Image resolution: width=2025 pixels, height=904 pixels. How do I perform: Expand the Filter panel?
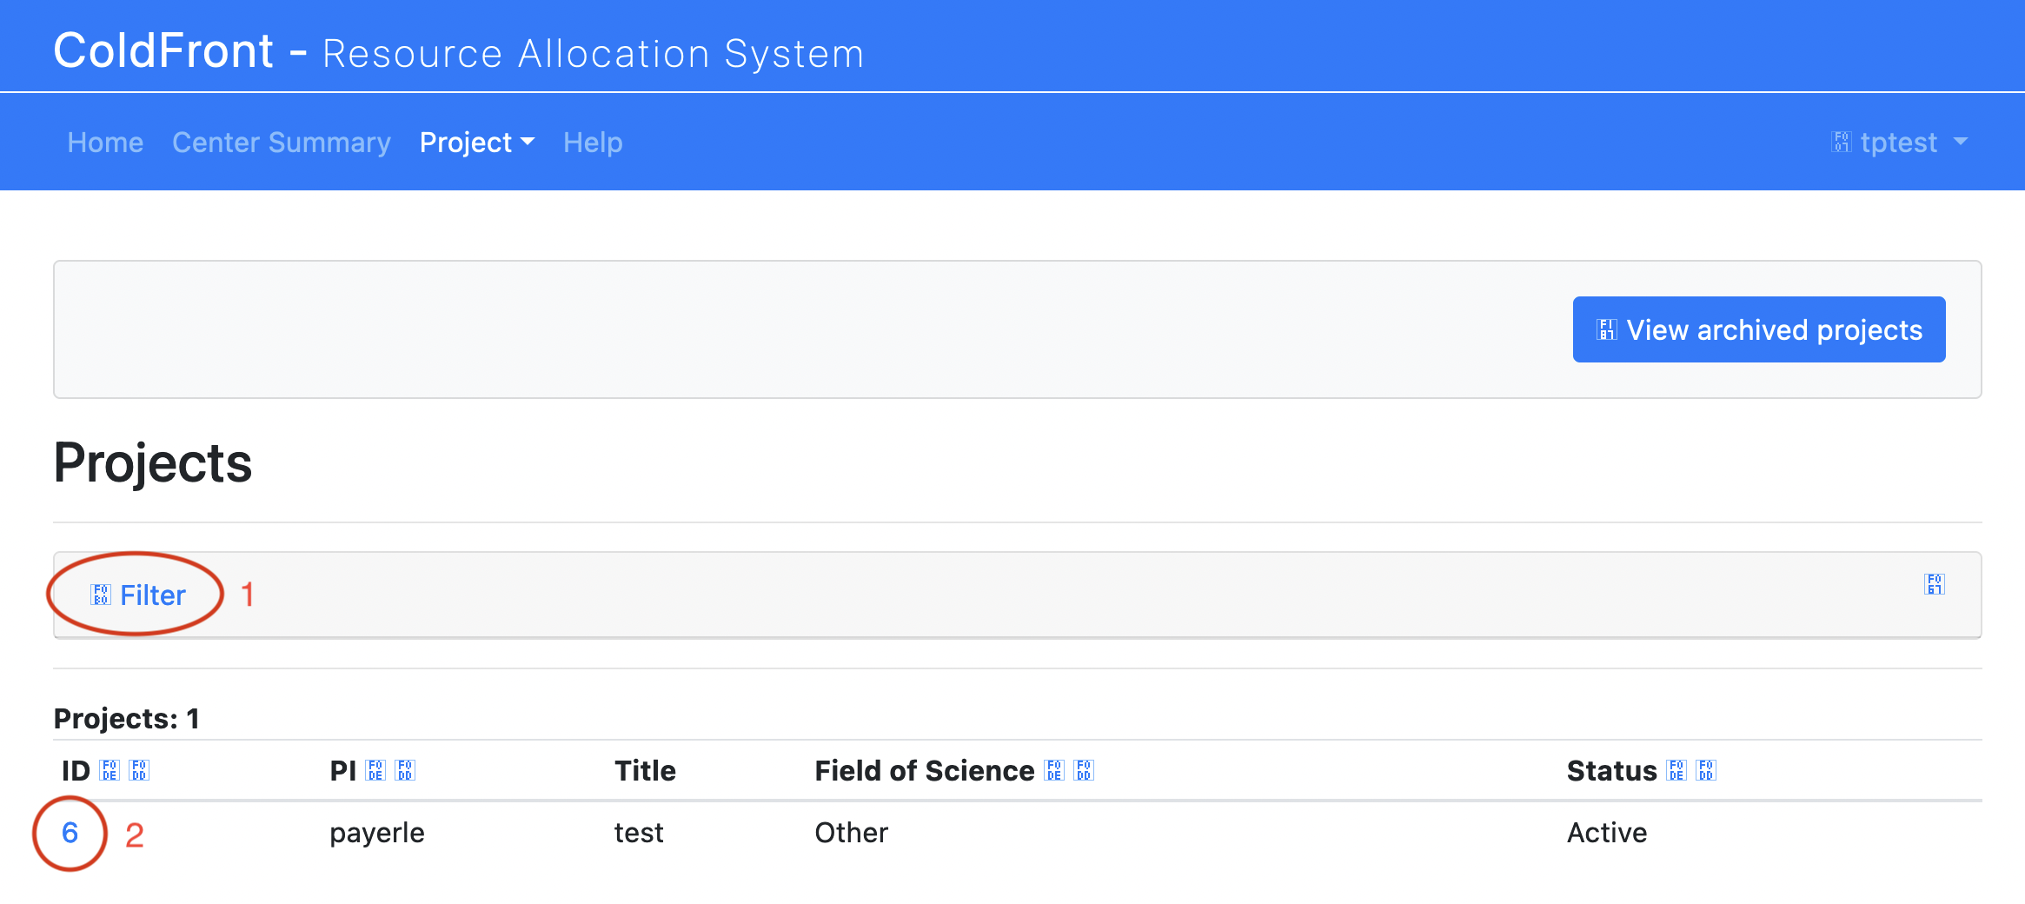pyautogui.click(x=138, y=595)
